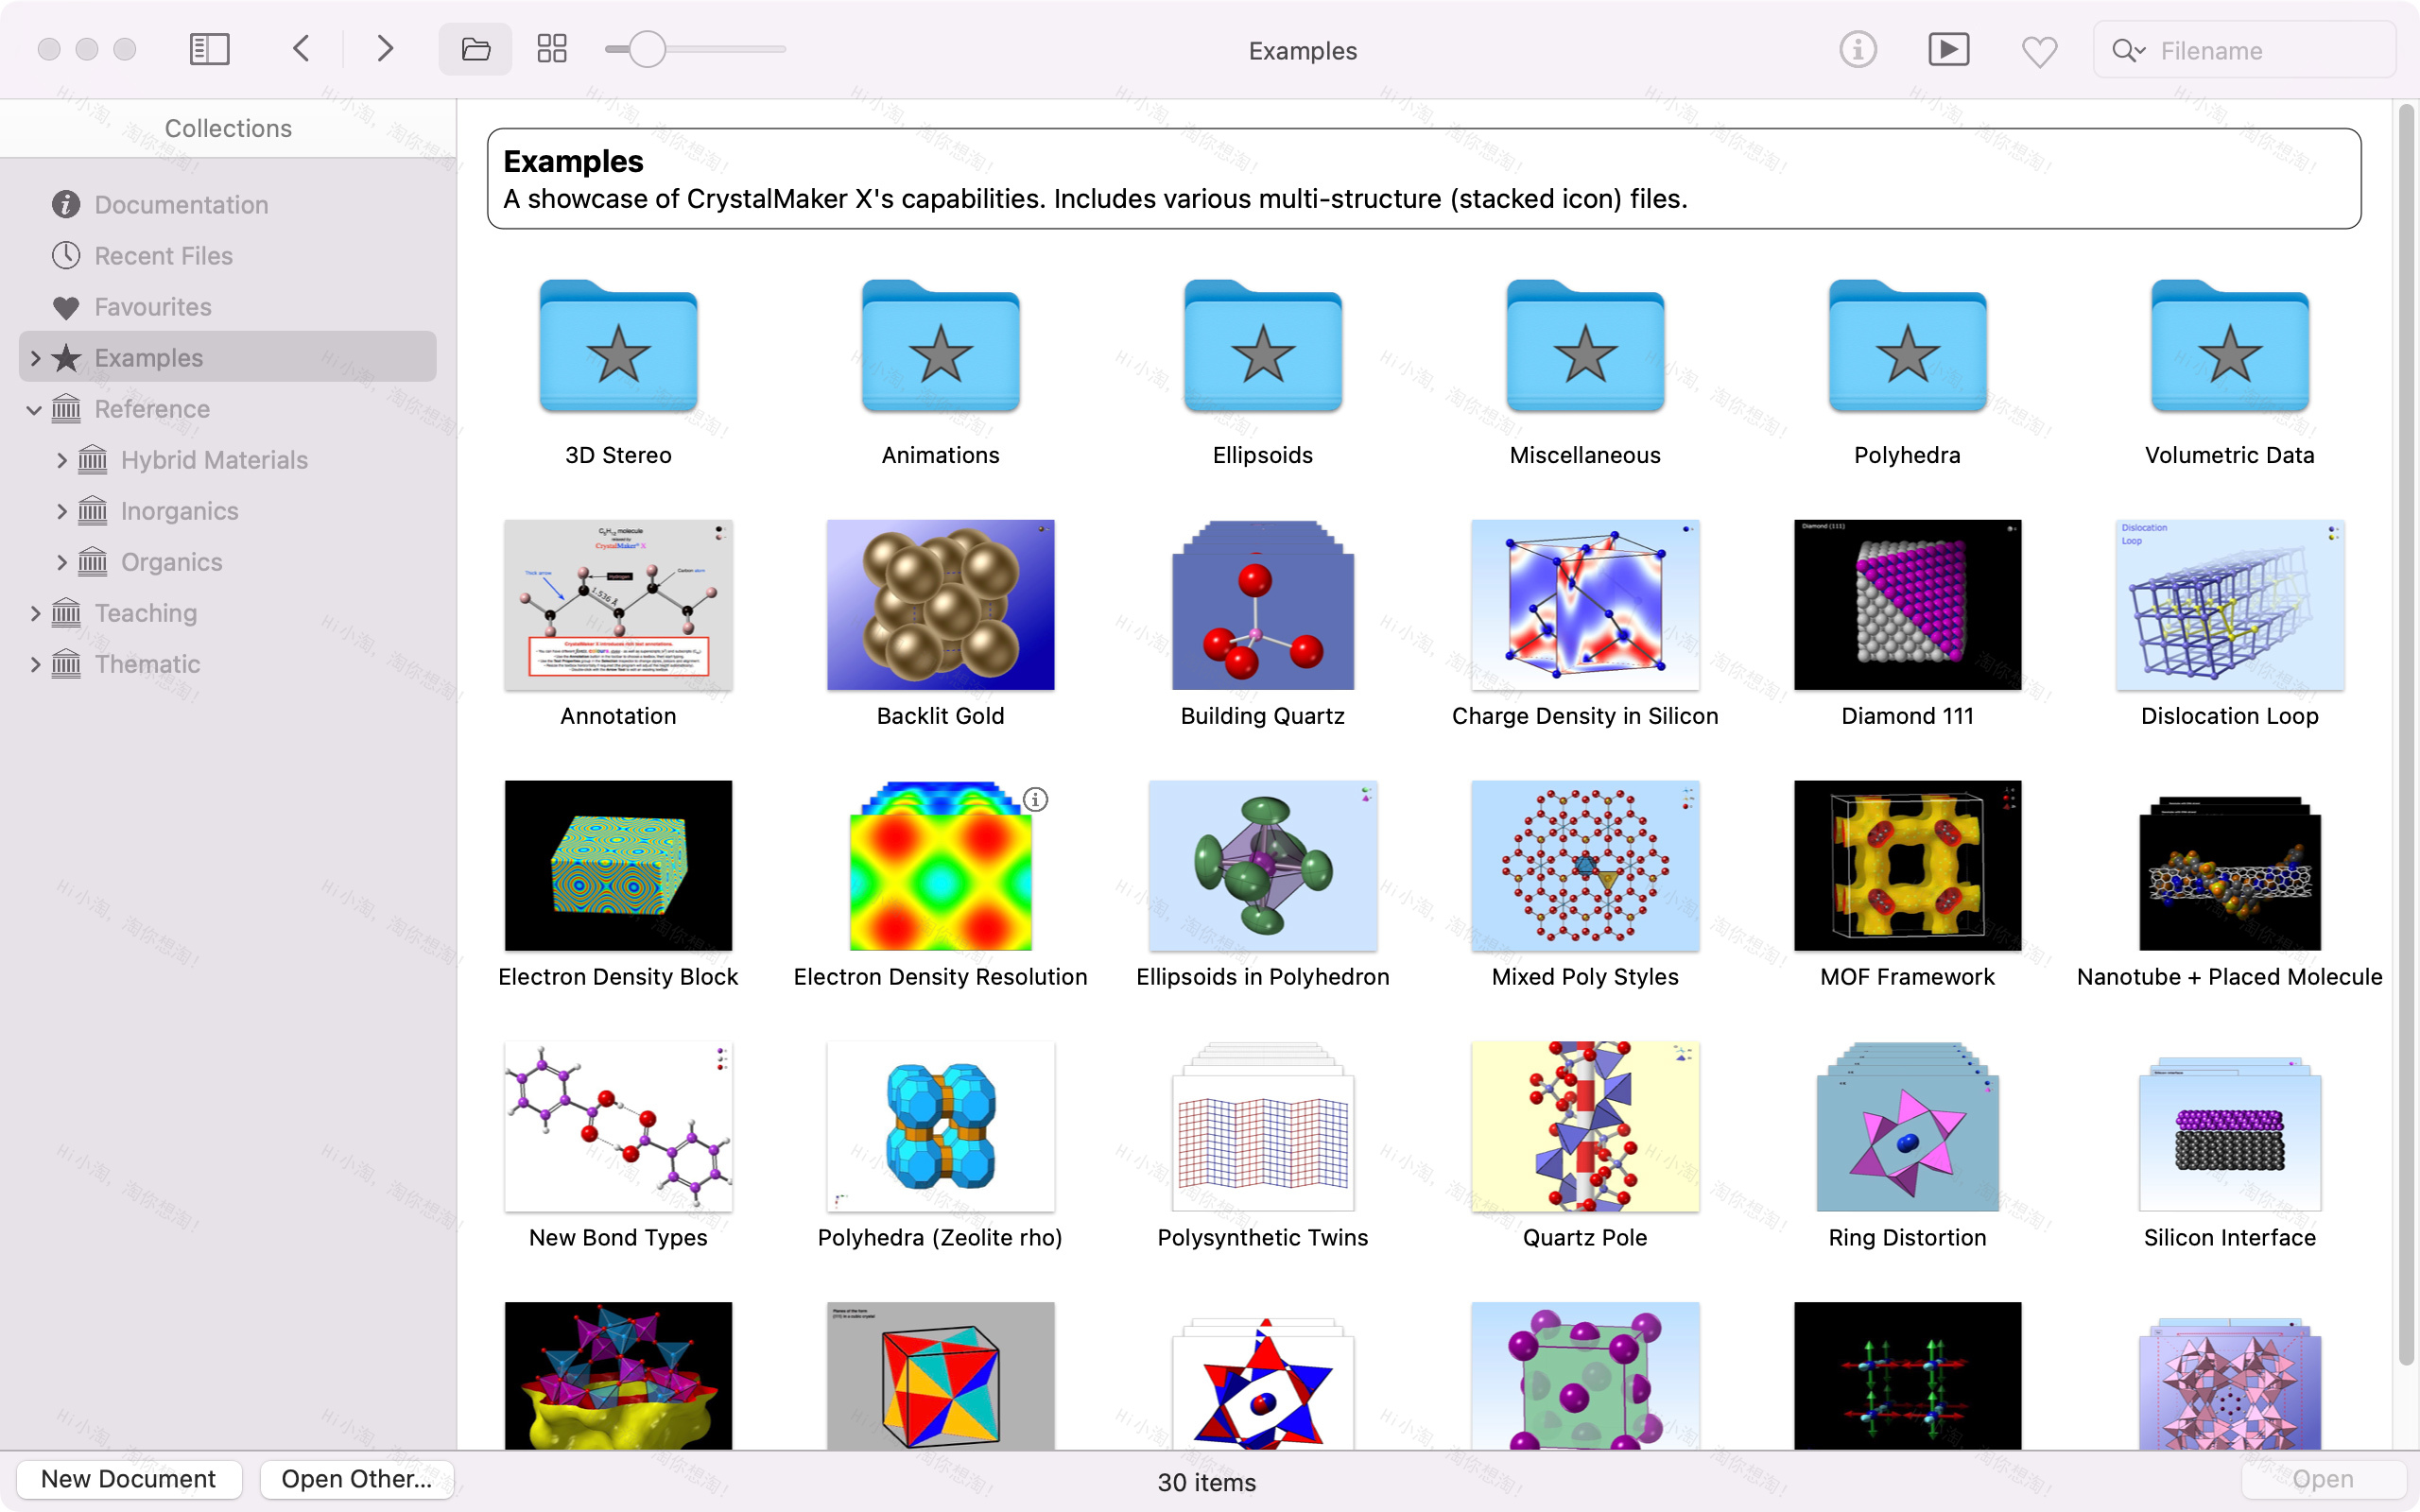Click the heart icon in the toolbar
This screenshot has width=2420, height=1512.
[2039, 49]
